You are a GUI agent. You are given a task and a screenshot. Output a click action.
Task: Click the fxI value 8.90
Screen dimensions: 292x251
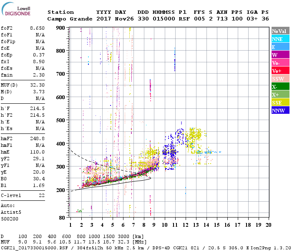pyautogui.click(x=39, y=61)
